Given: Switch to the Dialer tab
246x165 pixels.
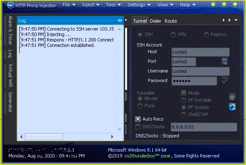Looking at the screenshot, I should tap(155, 21).
